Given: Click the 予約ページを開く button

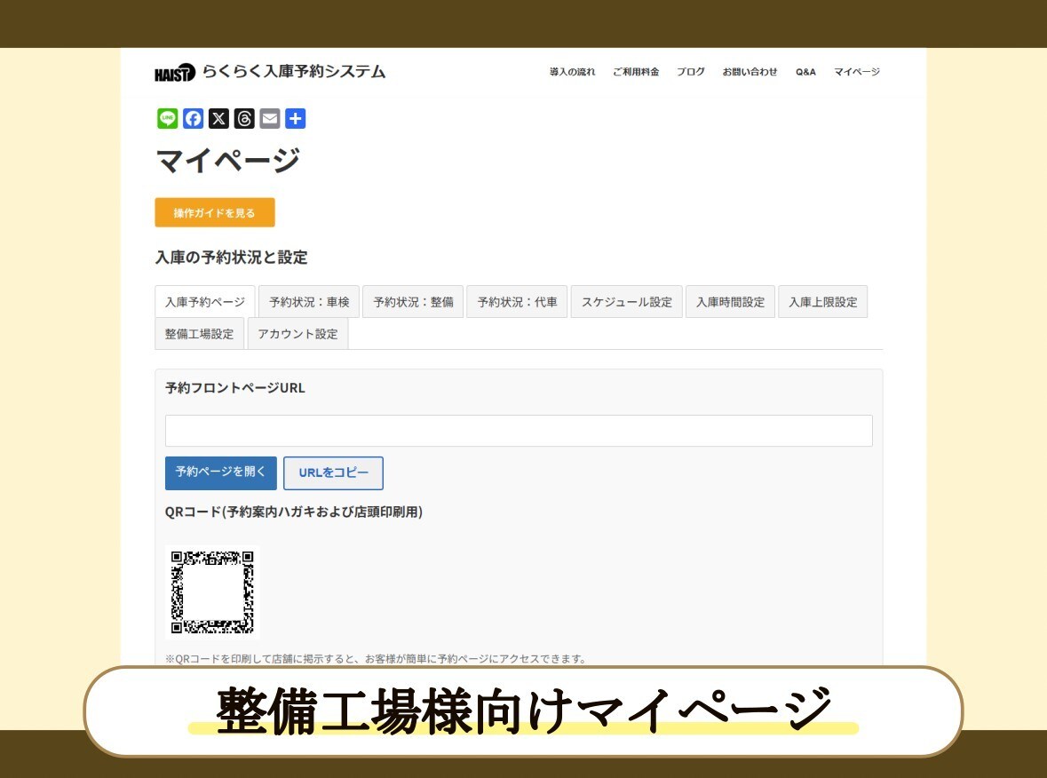Looking at the screenshot, I should (221, 472).
